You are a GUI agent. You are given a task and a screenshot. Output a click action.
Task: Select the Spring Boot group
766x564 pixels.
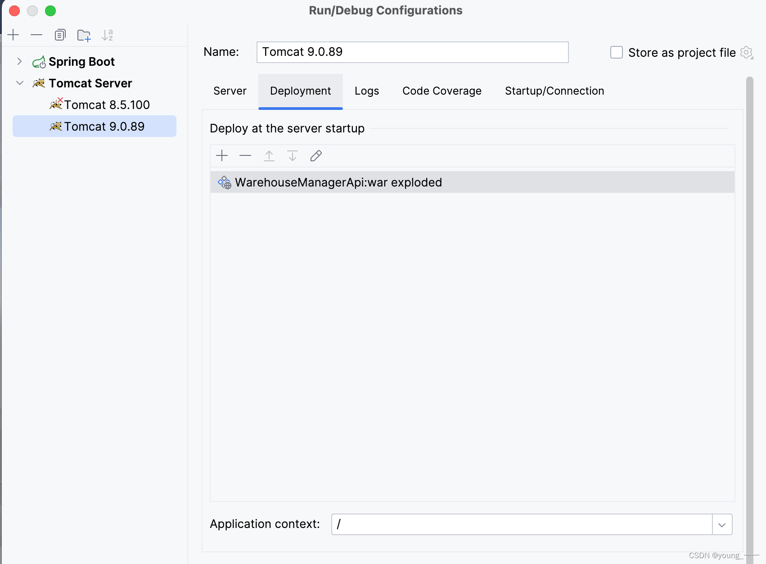(95, 62)
